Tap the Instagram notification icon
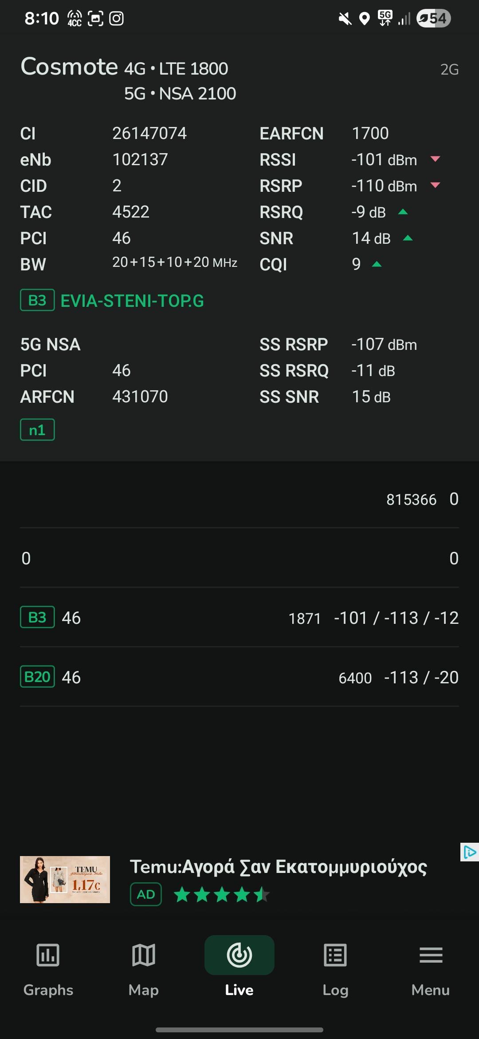Image resolution: width=479 pixels, height=1039 pixels. point(116,18)
